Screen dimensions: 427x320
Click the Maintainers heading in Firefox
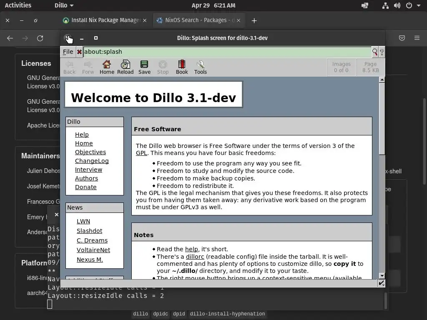40,156
